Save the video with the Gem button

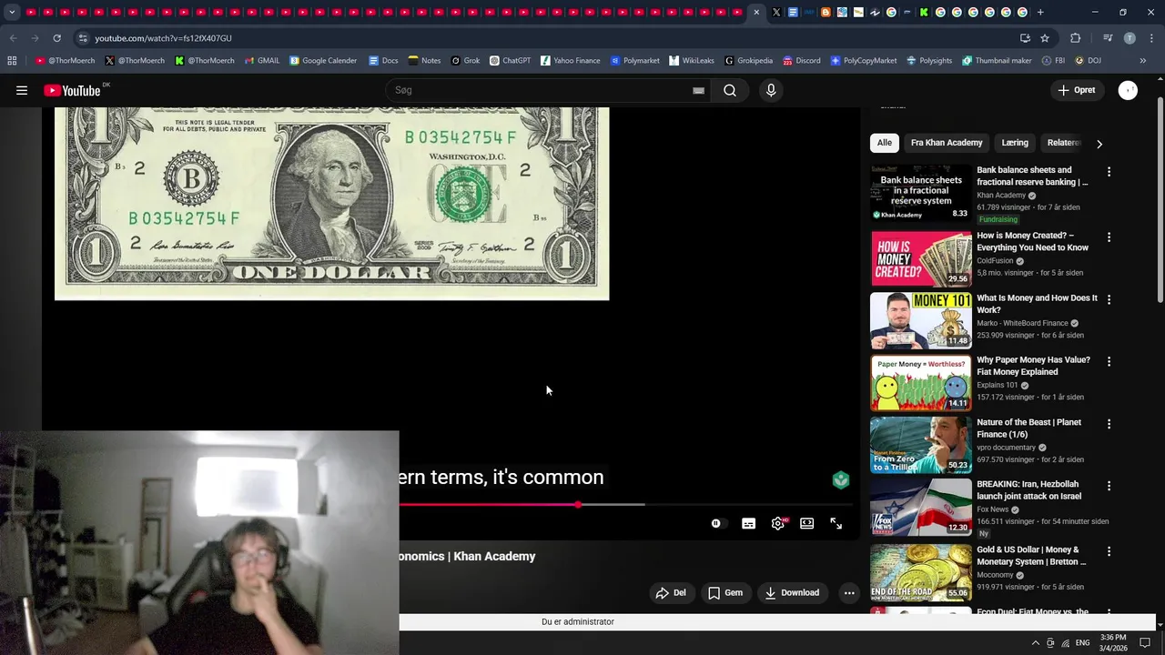(725, 592)
